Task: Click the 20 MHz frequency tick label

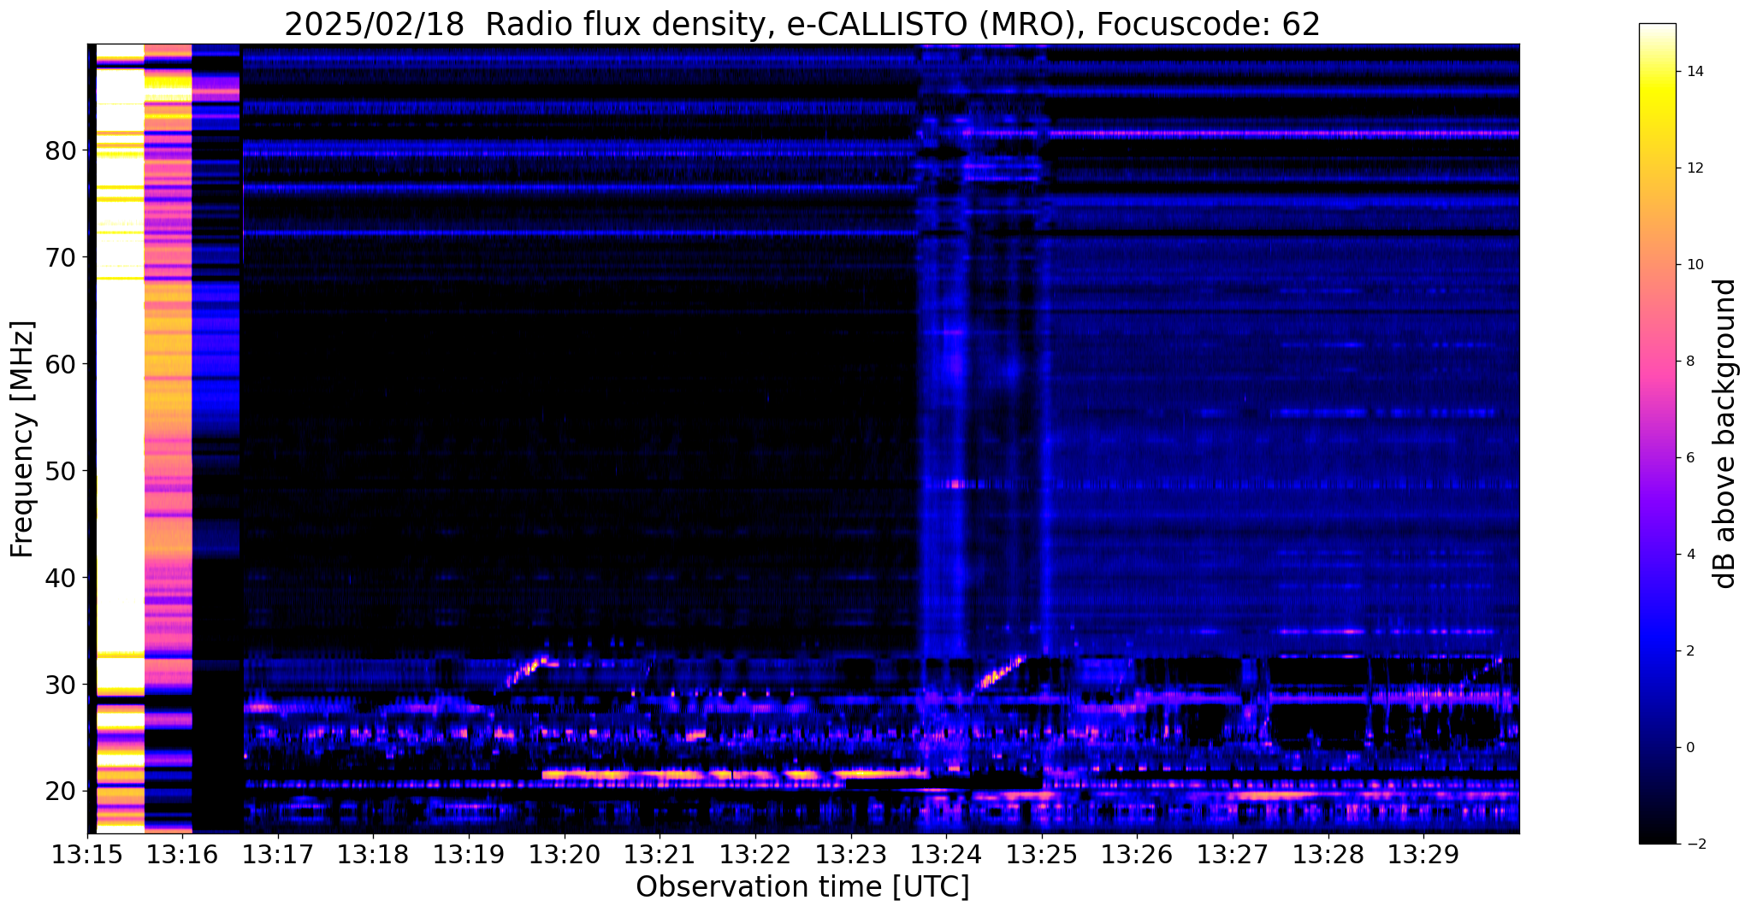Action: pos(61,791)
